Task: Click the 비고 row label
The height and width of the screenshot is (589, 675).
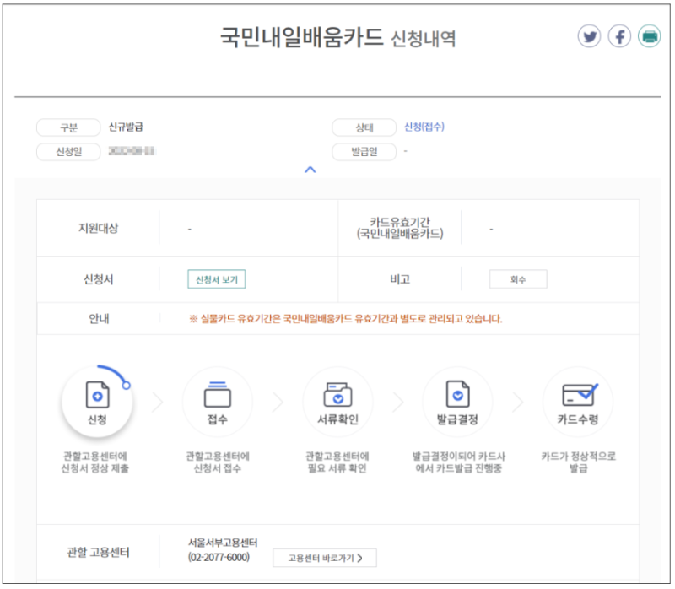Action: click(x=400, y=279)
